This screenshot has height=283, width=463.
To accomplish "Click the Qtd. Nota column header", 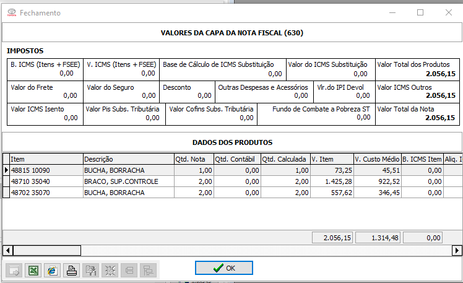I will [194, 159].
